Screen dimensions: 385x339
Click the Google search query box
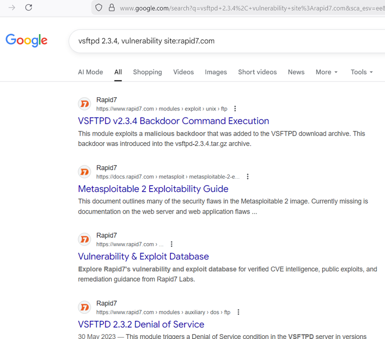pos(227,41)
